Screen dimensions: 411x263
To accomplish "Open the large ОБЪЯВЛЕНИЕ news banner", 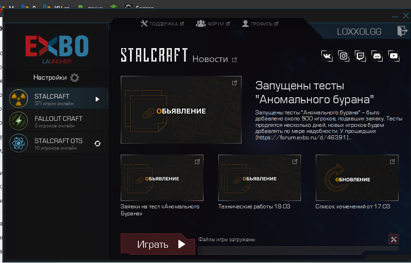I will click(x=181, y=110).
